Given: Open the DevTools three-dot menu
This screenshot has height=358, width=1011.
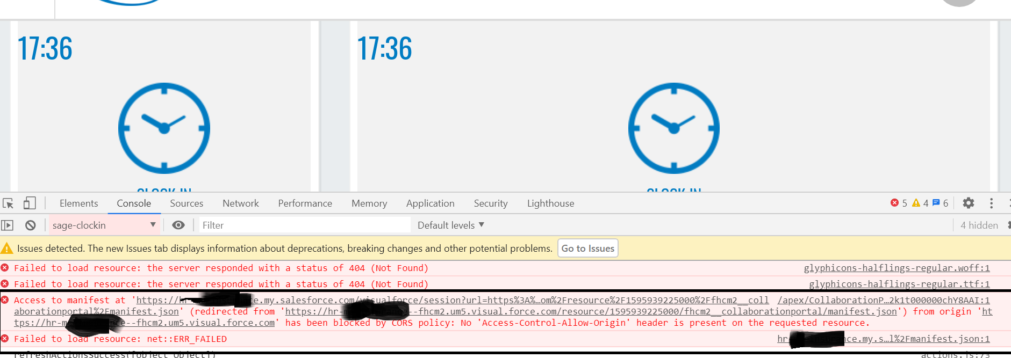Looking at the screenshot, I should tap(992, 203).
